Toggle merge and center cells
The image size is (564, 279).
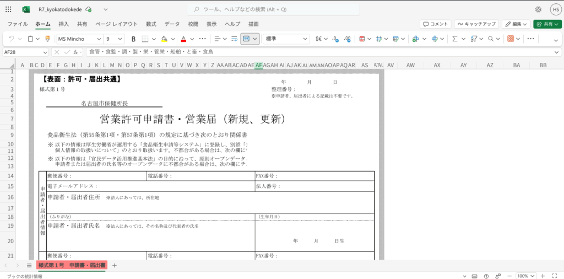pos(246,39)
